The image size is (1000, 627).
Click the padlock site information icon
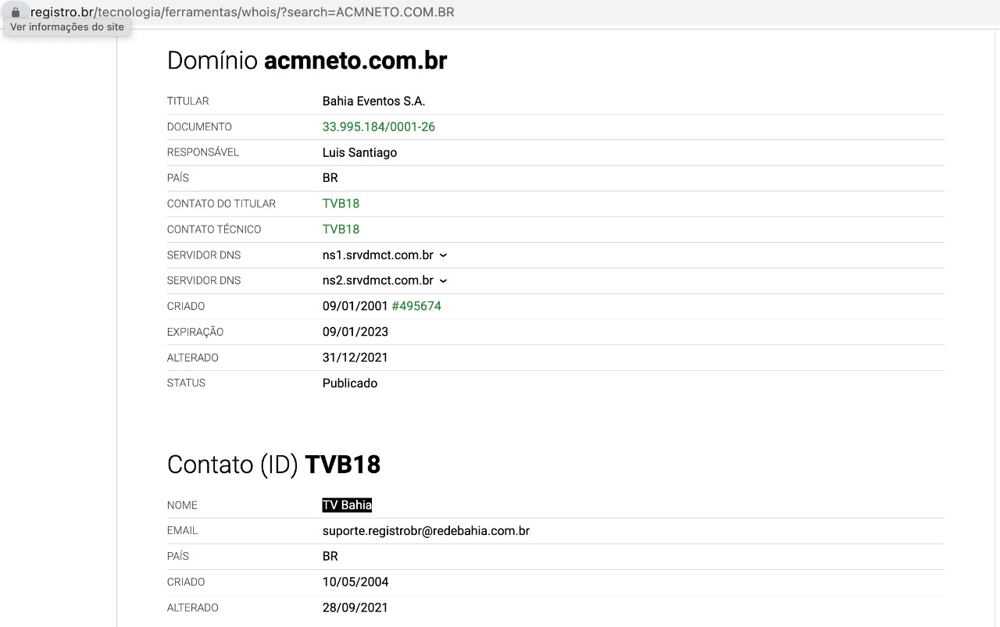tap(16, 12)
